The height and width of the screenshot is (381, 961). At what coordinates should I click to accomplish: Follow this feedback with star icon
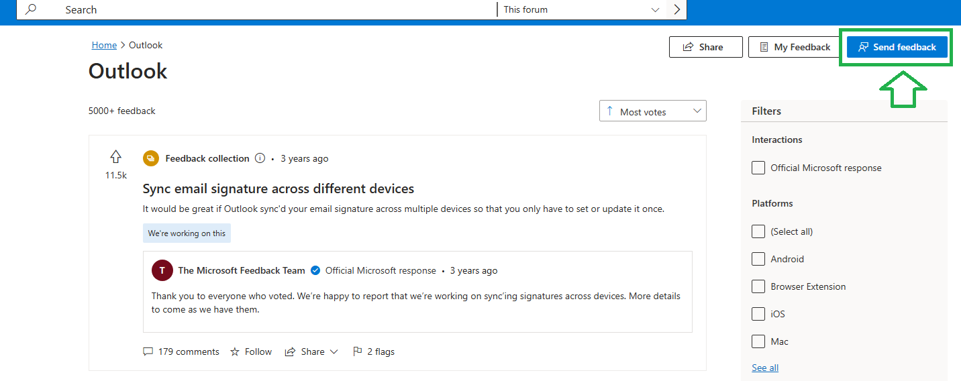[x=235, y=351]
